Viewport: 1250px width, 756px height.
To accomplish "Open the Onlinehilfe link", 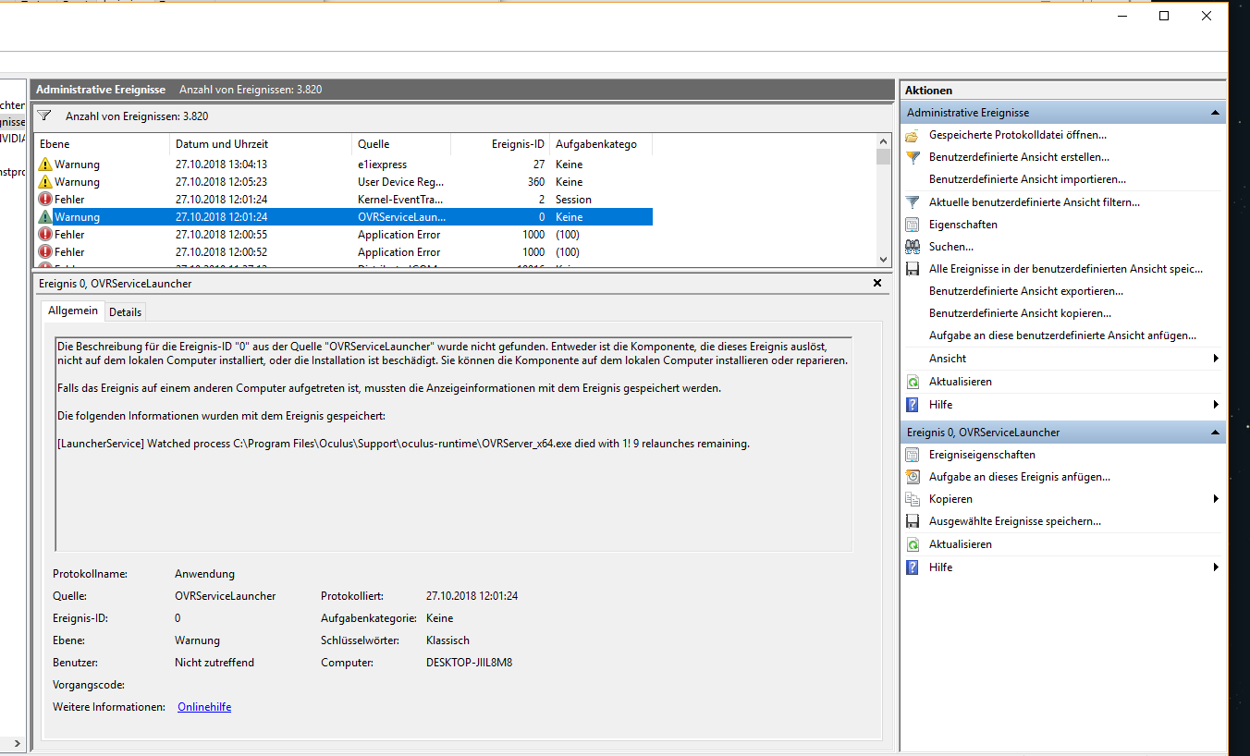I will (x=204, y=707).
